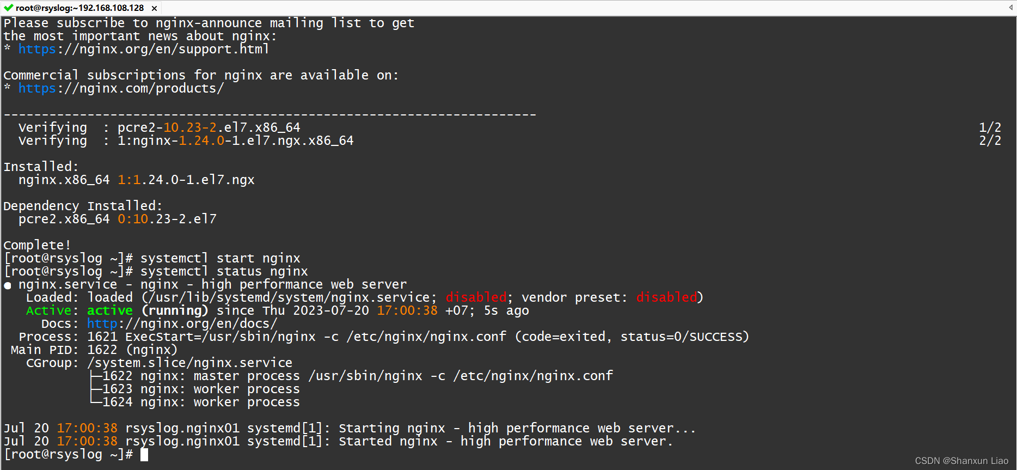Select the root@rsyslog session tab
1017x470 pixels.
pyautogui.click(x=81, y=8)
